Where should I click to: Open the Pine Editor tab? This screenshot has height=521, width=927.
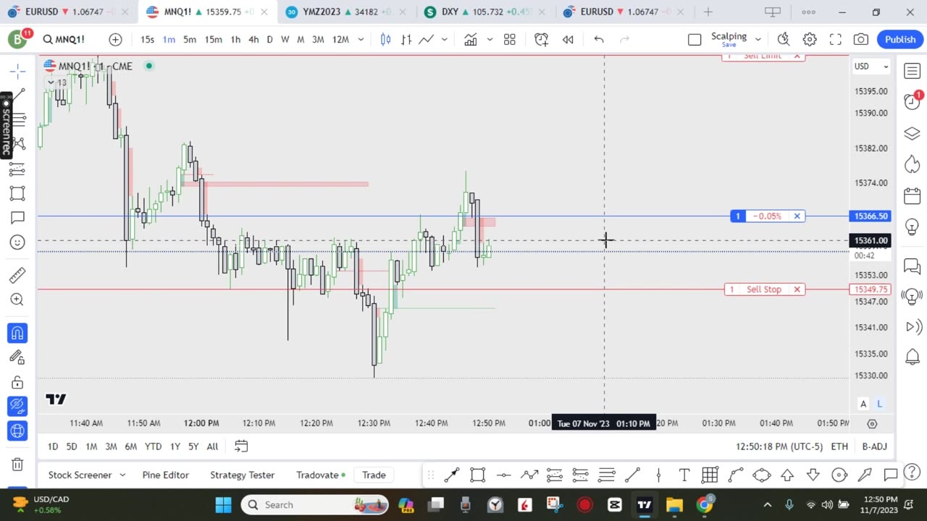(x=165, y=475)
